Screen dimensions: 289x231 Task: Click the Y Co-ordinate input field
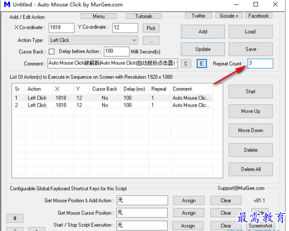(x=125, y=28)
